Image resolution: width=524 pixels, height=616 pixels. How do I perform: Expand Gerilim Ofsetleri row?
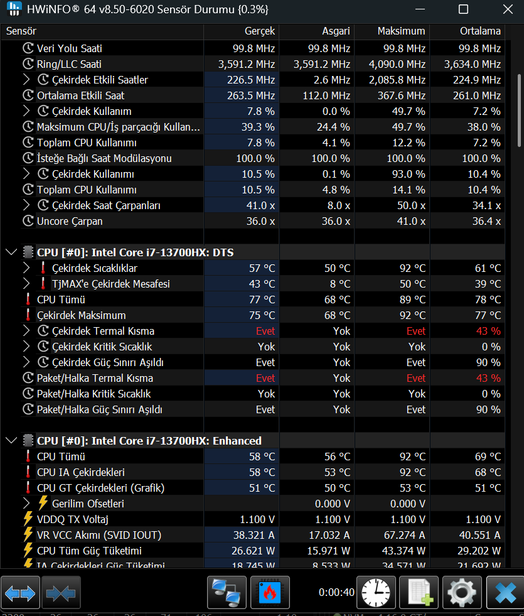pos(26,504)
